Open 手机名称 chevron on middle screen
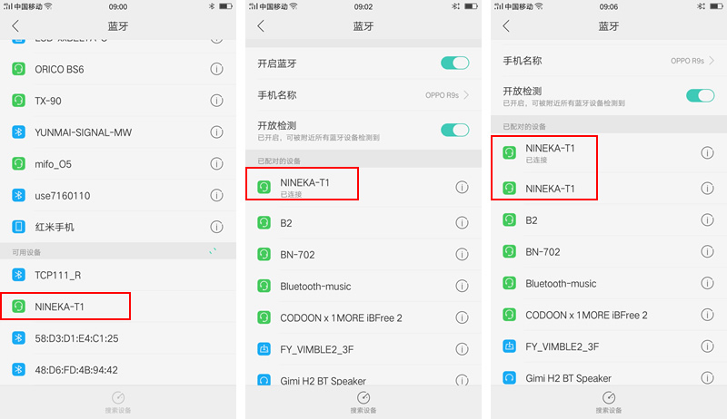The height and width of the screenshot is (419, 727). click(466, 95)
